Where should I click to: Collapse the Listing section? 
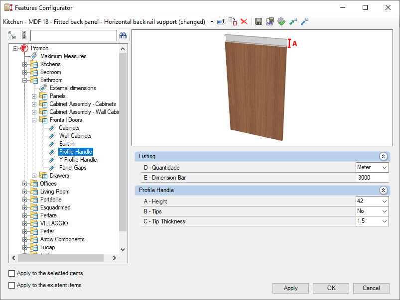(x=383, y=157)
